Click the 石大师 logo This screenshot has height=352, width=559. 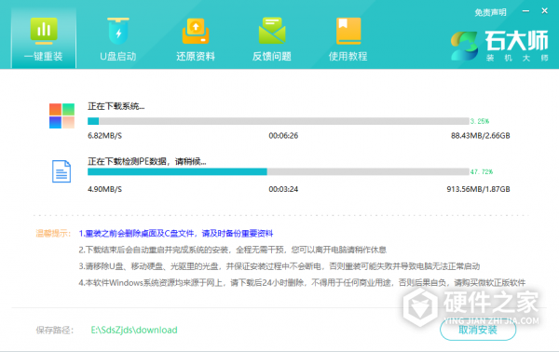pyautogui.click(x=499, y=46)
